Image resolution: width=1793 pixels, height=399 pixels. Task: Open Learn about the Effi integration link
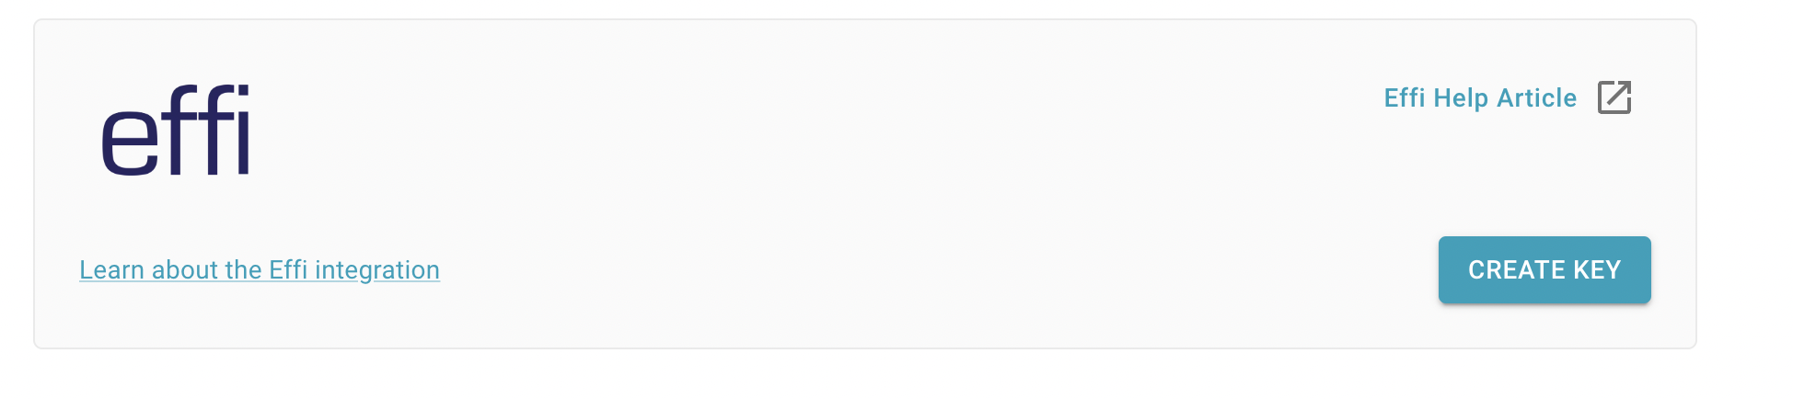pos(260,269)
